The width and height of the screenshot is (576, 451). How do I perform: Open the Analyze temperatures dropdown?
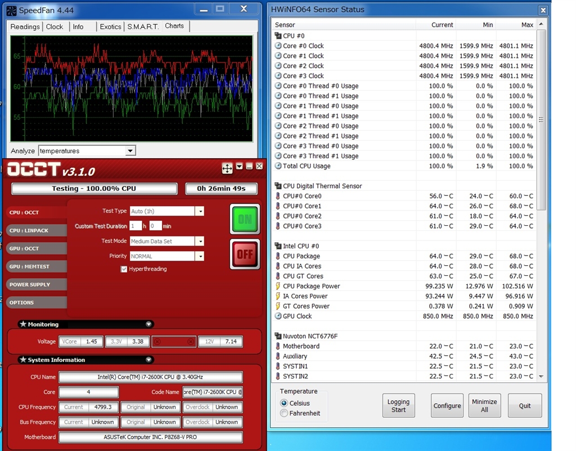point(130,151)
